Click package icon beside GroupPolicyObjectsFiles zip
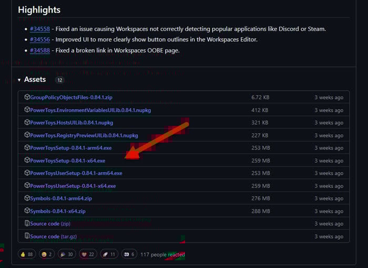 pyautogui.click(x=27, y=97)
